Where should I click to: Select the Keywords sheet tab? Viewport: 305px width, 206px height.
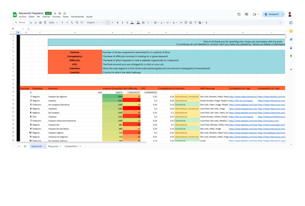38,146
